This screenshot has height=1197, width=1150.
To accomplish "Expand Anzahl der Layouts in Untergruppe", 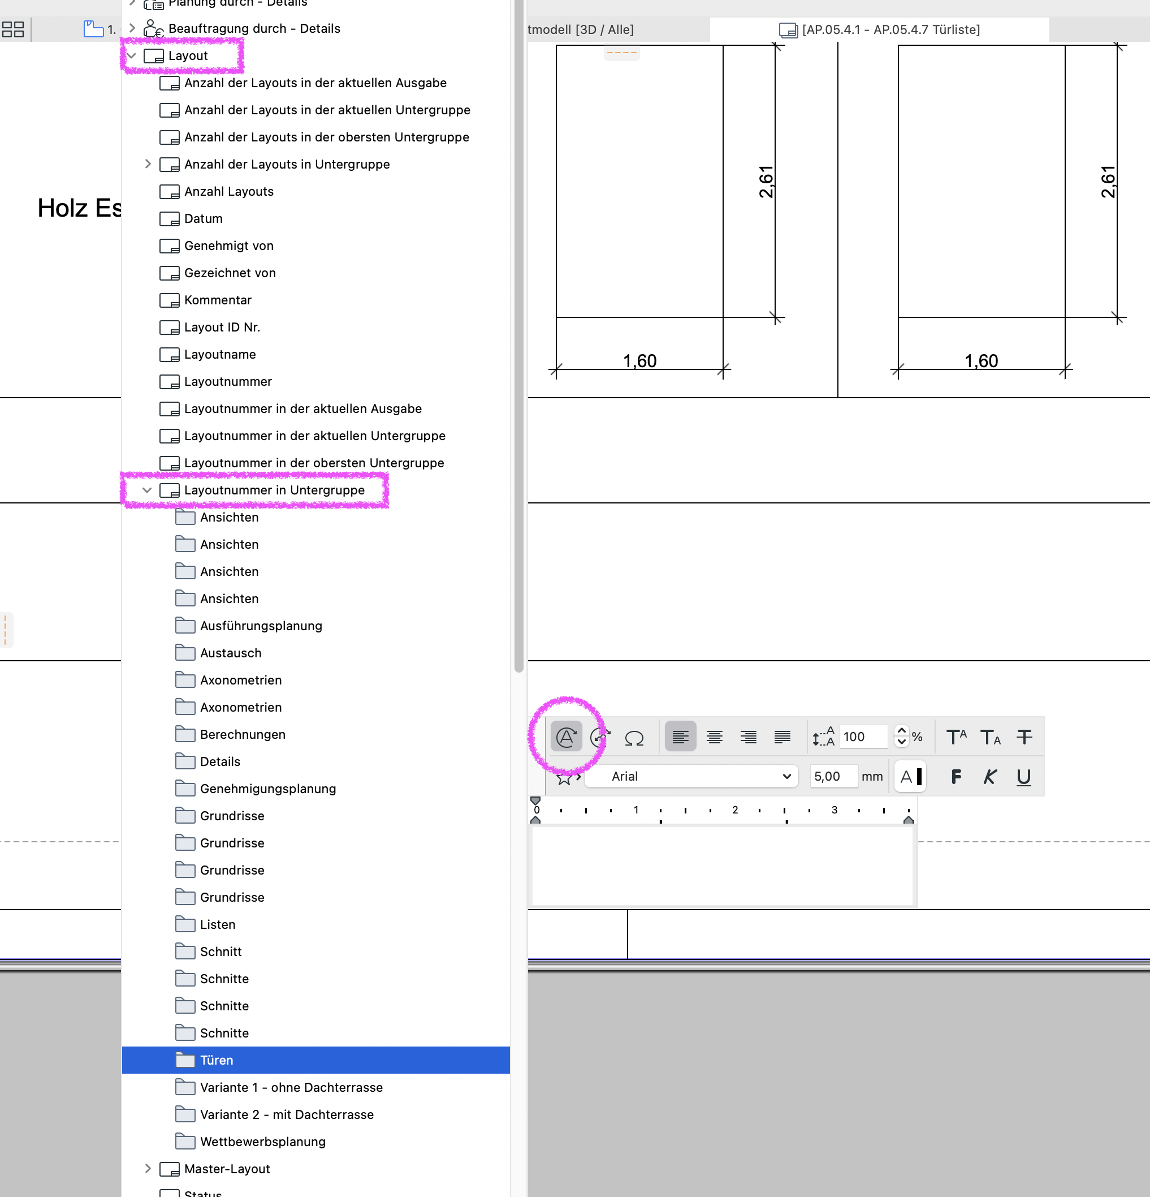I will [x=148, y=163].
